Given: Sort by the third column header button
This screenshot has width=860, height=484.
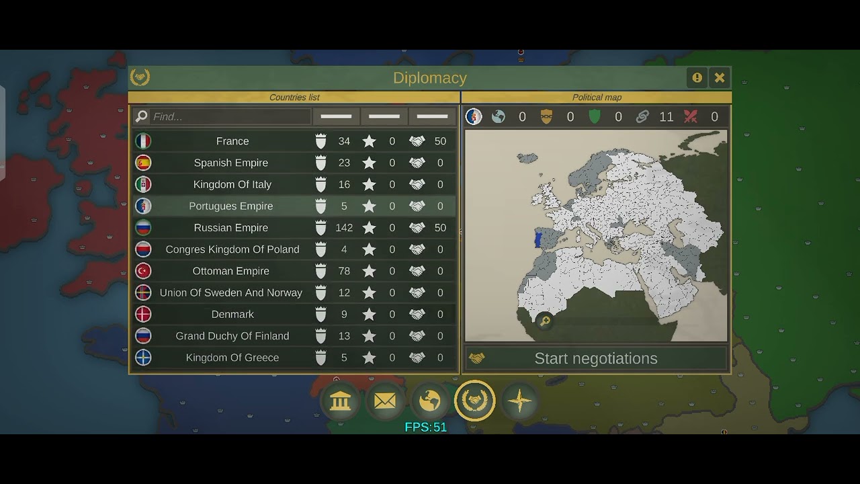Looking at the screenshot, I should [432, 116].
